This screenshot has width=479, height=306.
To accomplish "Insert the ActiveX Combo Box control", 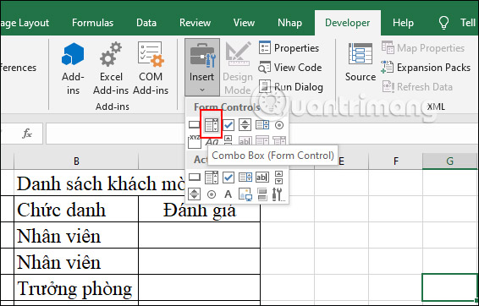I will 212,178.
